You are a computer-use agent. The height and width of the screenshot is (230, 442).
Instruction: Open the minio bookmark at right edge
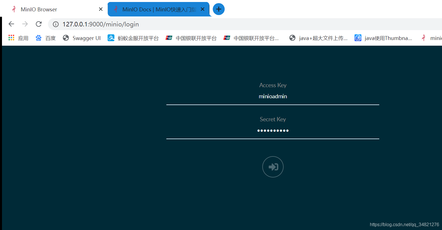coord(431,38)
